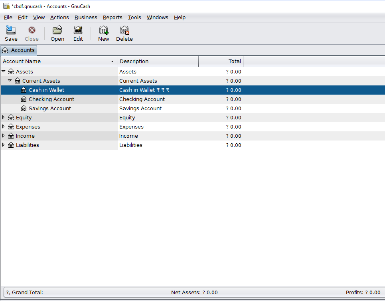This screenshot has width=385, height=301.
Task: Select the Income account name
Action: click(x=25, y=136)
